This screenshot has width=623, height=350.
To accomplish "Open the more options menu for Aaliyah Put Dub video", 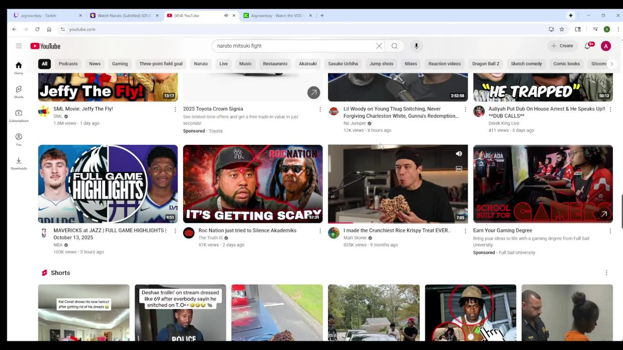I will tap(610, 109).
